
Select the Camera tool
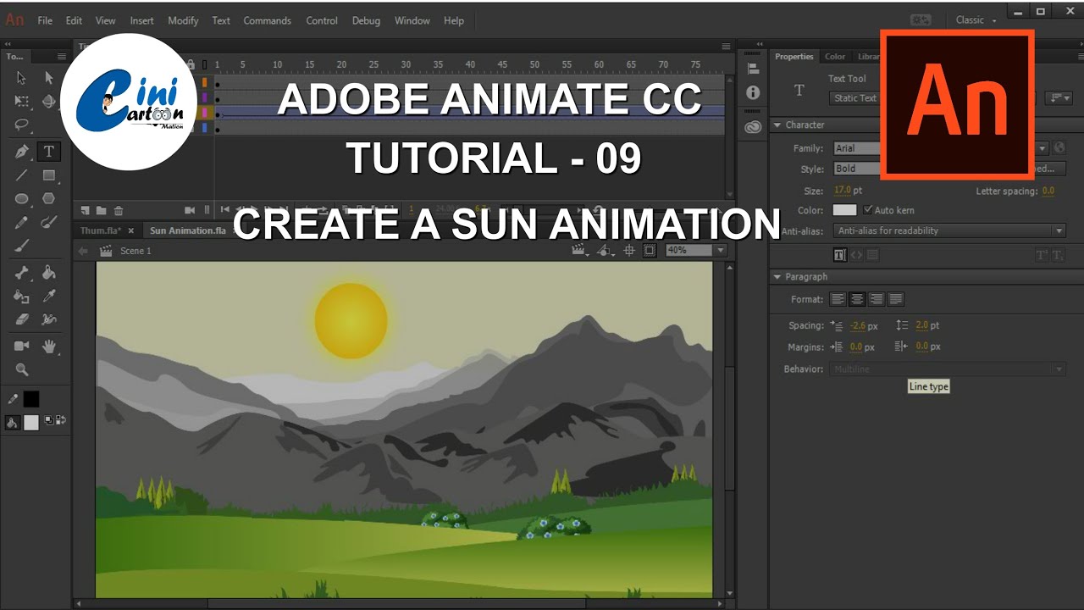(22, 347)
